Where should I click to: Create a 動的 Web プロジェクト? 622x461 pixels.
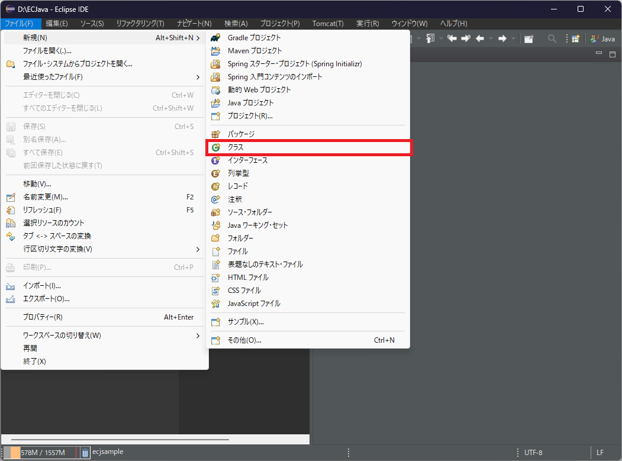308,90
